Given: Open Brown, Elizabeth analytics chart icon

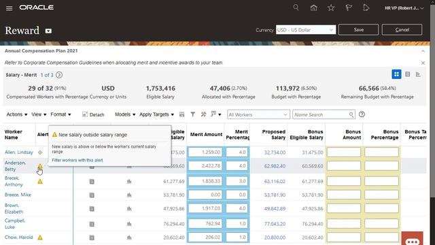Looking at the screenshot, I should click(x=129, y=209).
